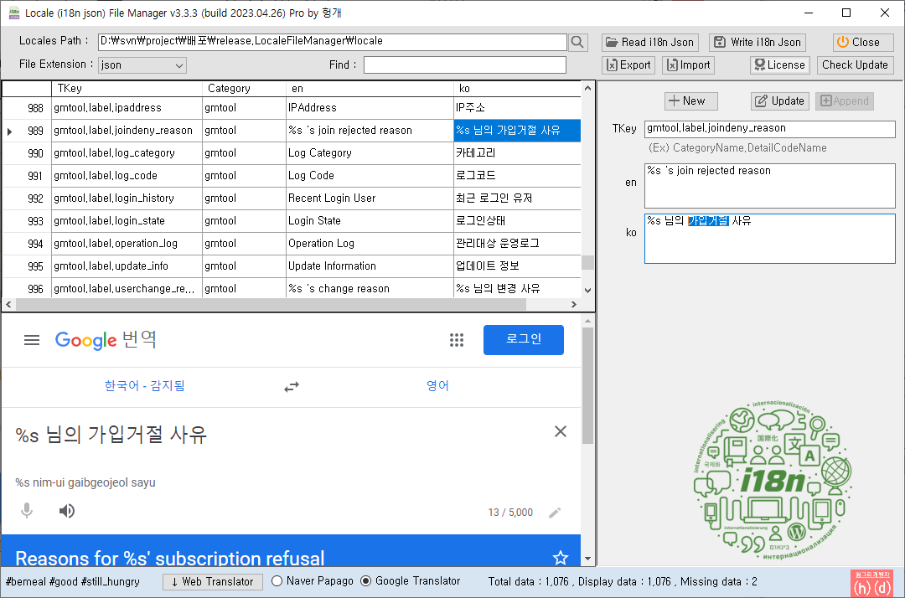Screen dimensions: 905x598
Task: Select cell 'Log Category' in en column
Action: pos(370,152)
